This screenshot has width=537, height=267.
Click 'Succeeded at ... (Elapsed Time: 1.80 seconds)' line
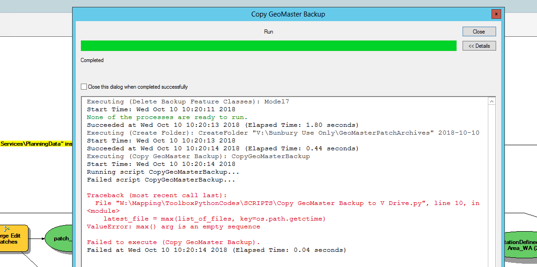(223, 125)
